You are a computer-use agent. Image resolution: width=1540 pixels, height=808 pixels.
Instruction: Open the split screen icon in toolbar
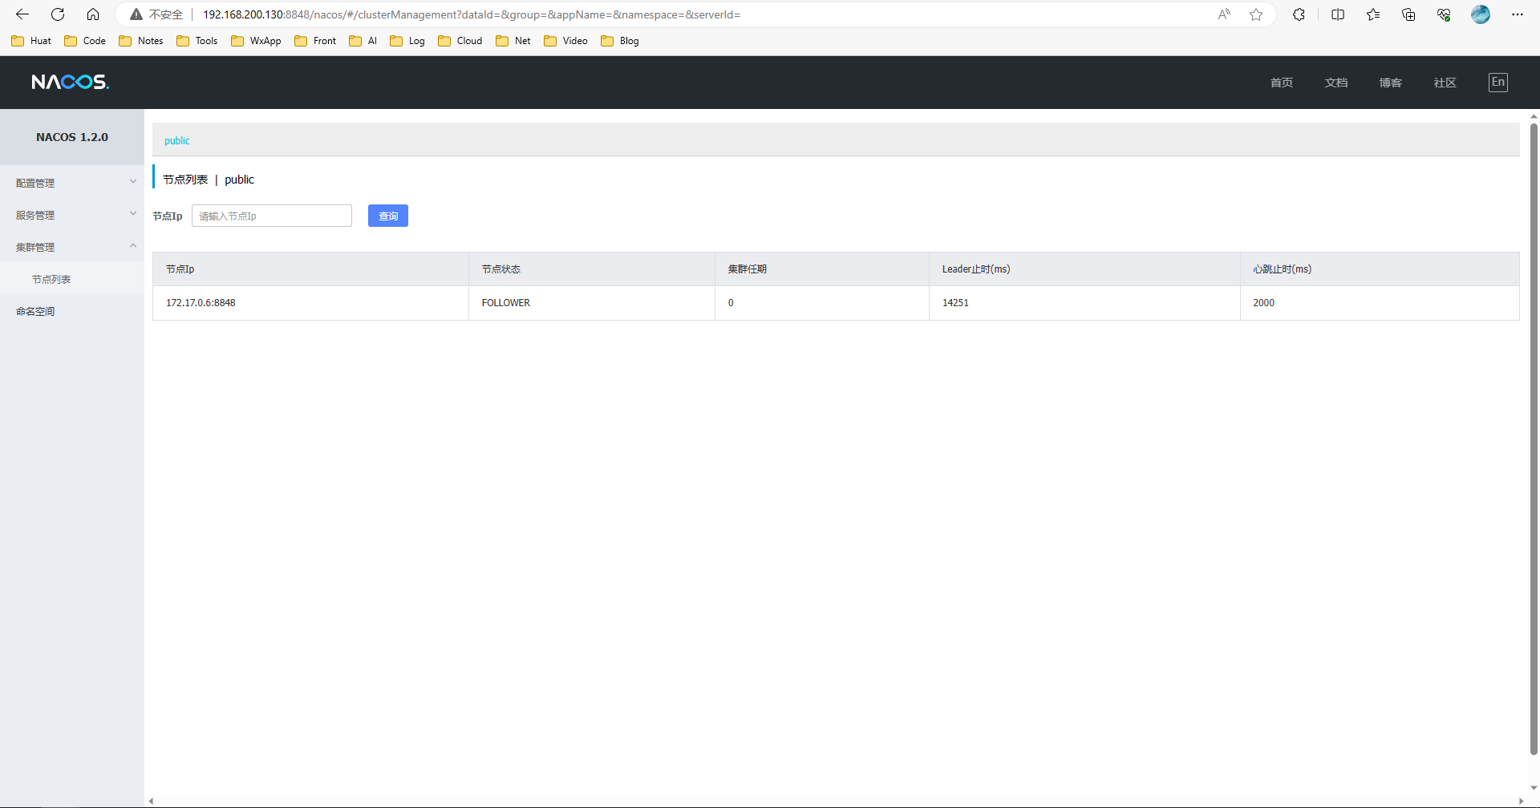click(1338, 14)
